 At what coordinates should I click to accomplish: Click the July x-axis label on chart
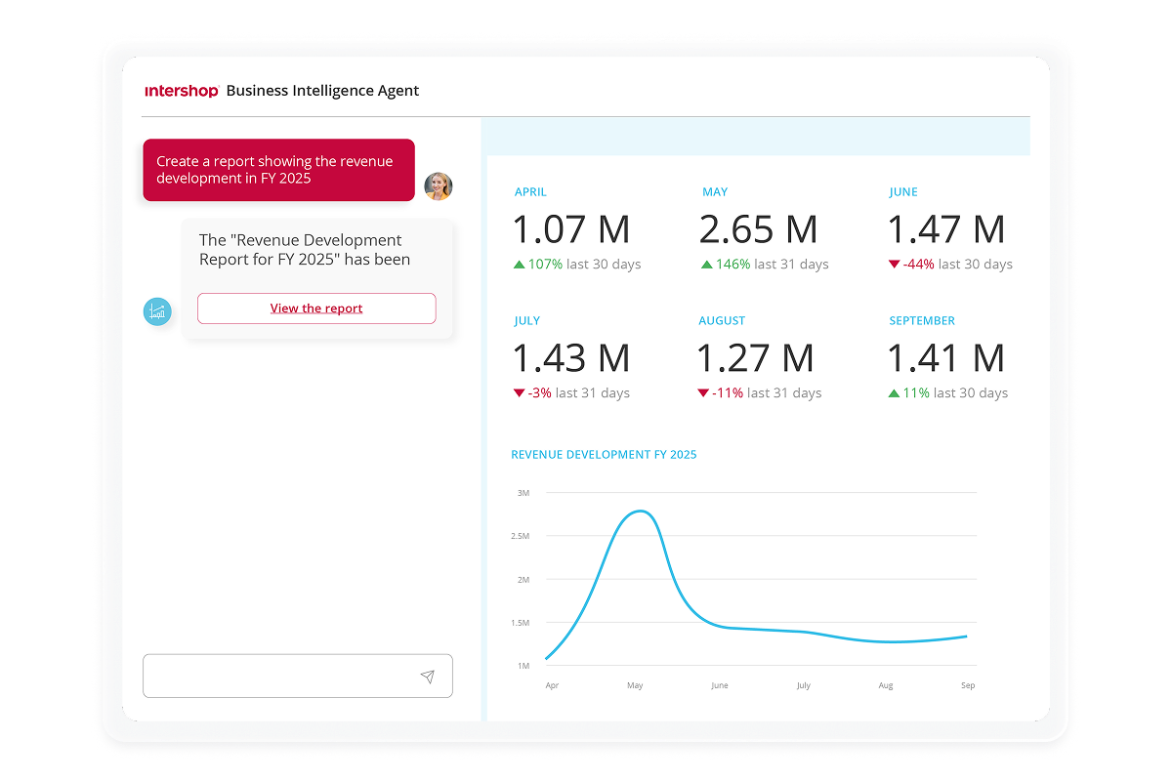pos(804,686)
